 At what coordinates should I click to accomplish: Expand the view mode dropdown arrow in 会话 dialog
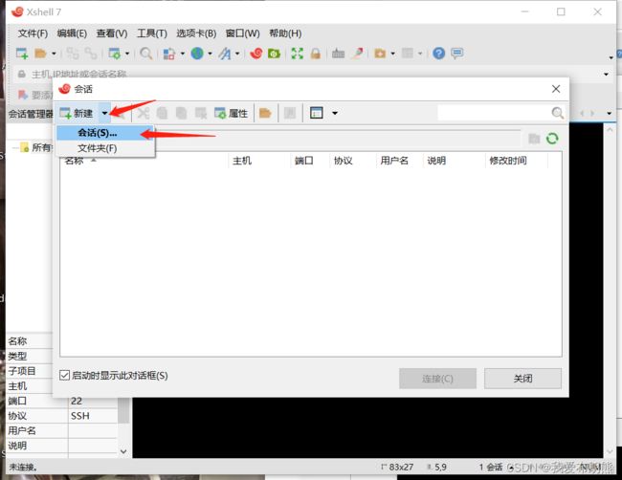tap(335, 114)
